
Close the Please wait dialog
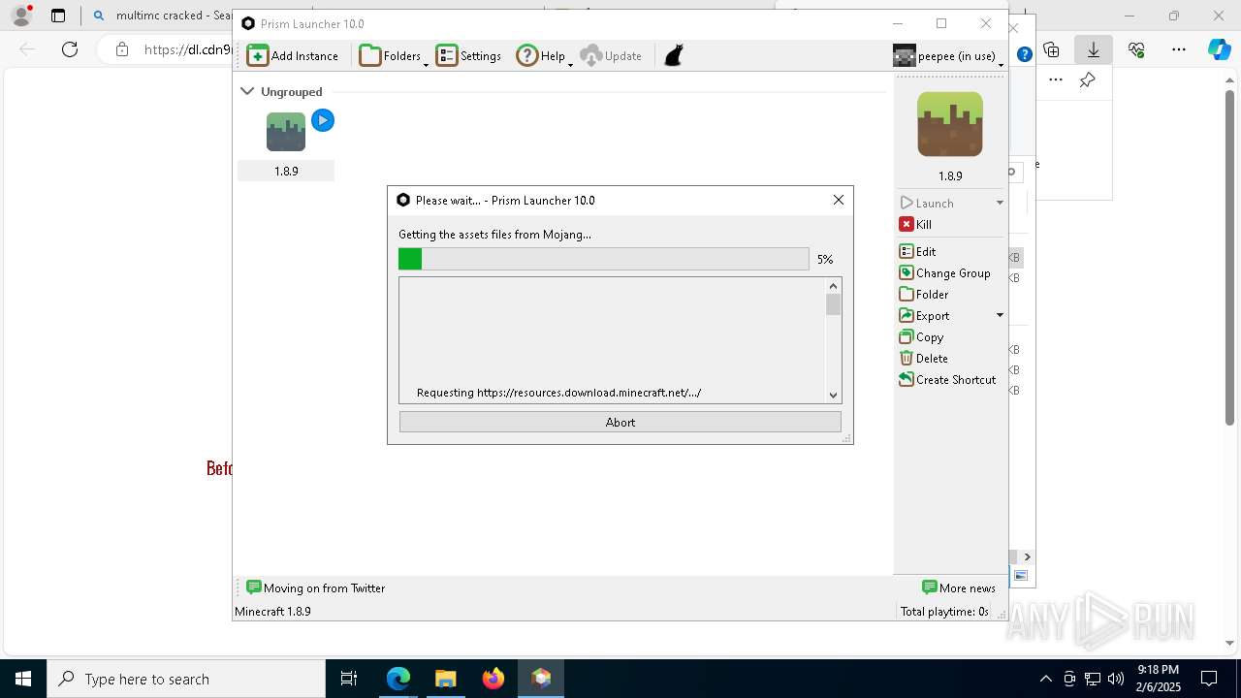[839, 200]
